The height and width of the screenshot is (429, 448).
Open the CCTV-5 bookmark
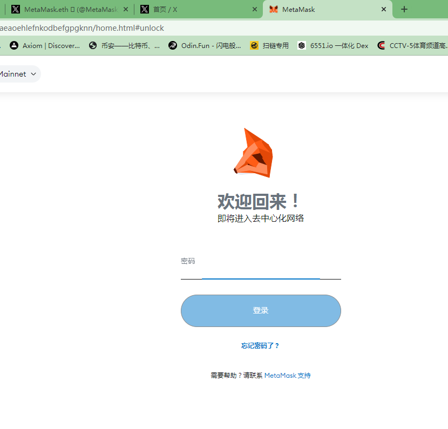coord(412,45)
